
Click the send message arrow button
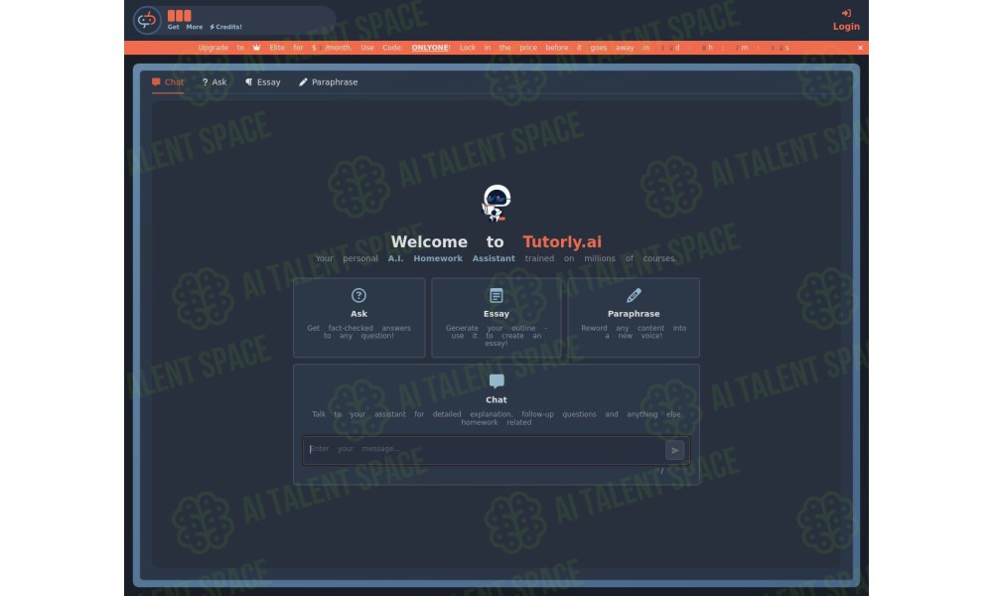coord(674,450)
